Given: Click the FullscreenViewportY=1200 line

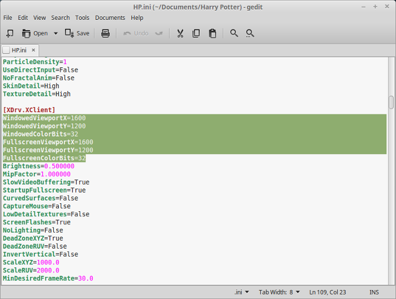Looking at the screenshot, I should coord(48,150).
